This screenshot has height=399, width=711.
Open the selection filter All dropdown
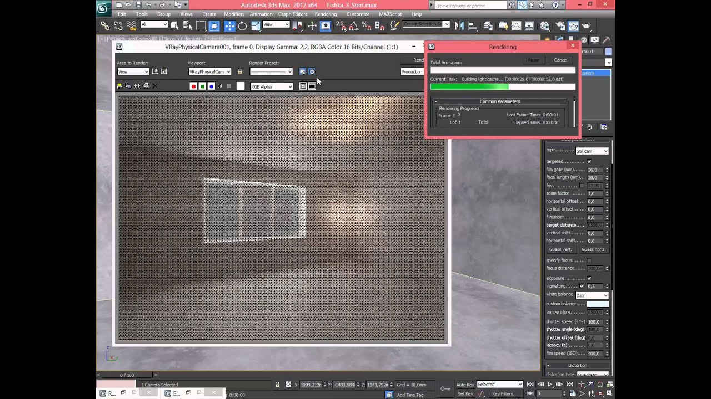click(x=154, y=24)
